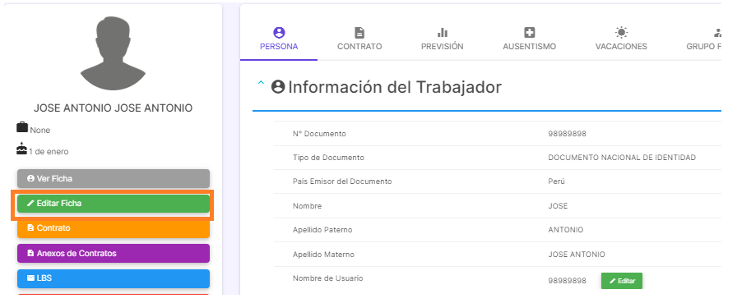Image resolution: width=751 pixels, height=303 pixels.
Task: Click the Información del Trabajador heading
Action: click(x=395, y=87)
